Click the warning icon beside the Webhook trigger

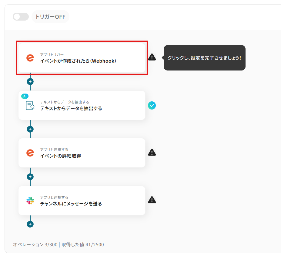click(x=152, y=57)
